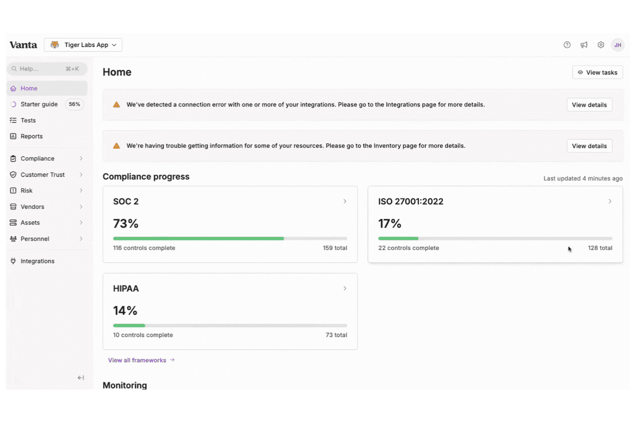Viewport: 635px width, 423px height.
Task: Open Tiger Labs App workspace dropdown
Action: pyautogui.click(x=83, y=45)
